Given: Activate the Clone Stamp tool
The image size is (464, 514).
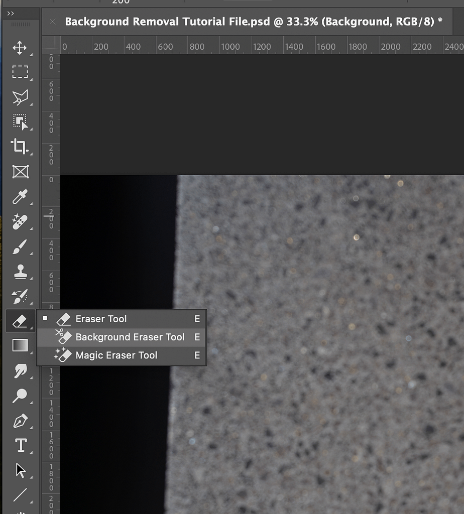Looking at the screenshot, I should pos(20,272).
